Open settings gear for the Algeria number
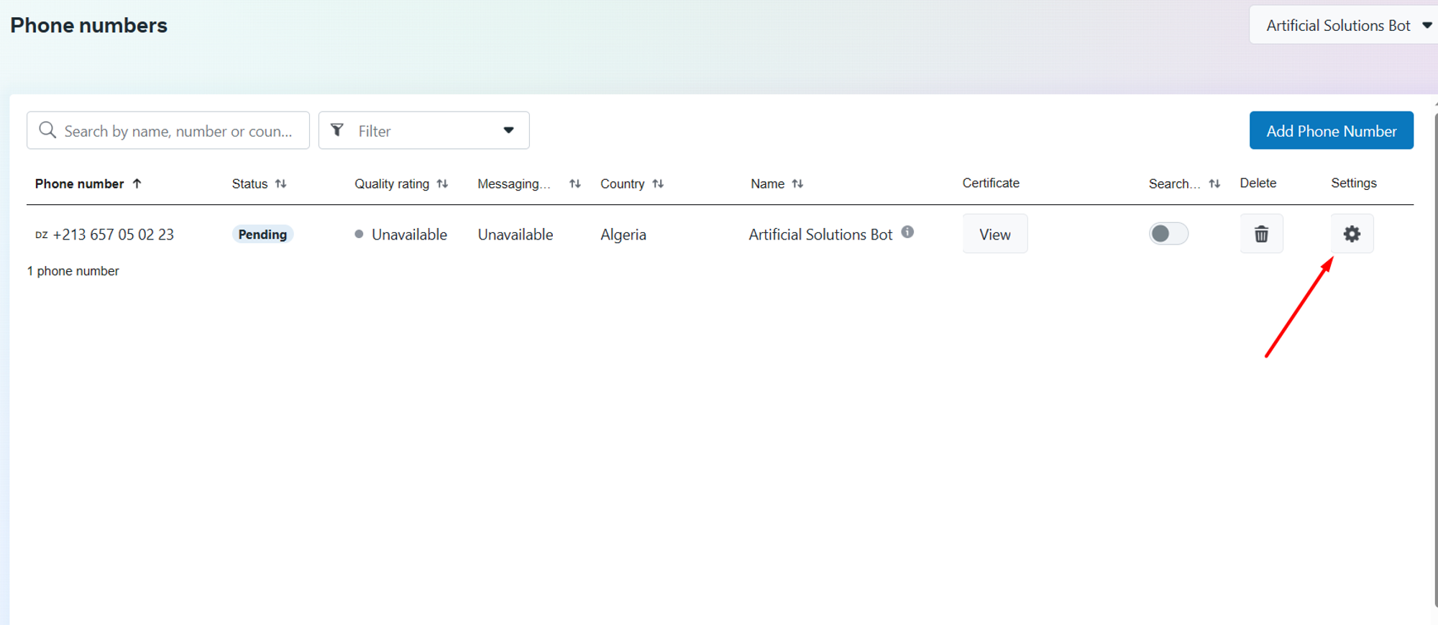The height and width of the screenshot is (625, 1438). 1352,234
